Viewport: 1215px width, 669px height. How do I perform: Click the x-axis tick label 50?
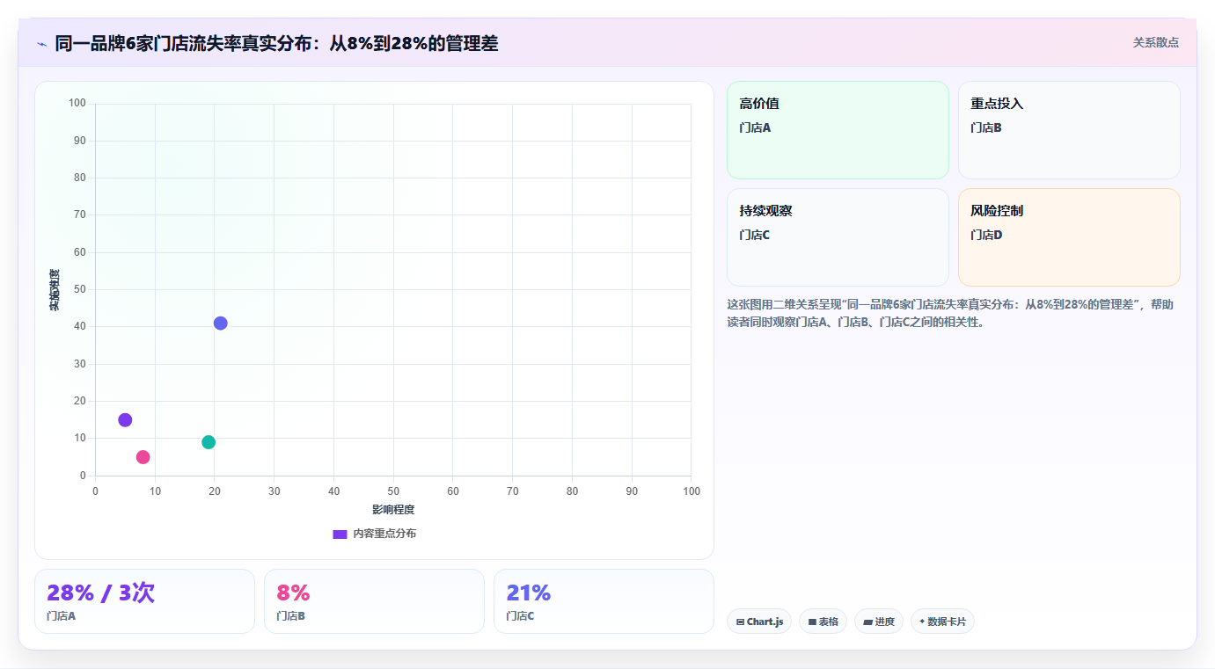tap(393, 491)
